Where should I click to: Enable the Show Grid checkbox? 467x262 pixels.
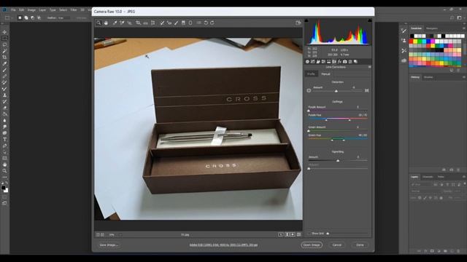pyautogui.click(x=309, y=234)
